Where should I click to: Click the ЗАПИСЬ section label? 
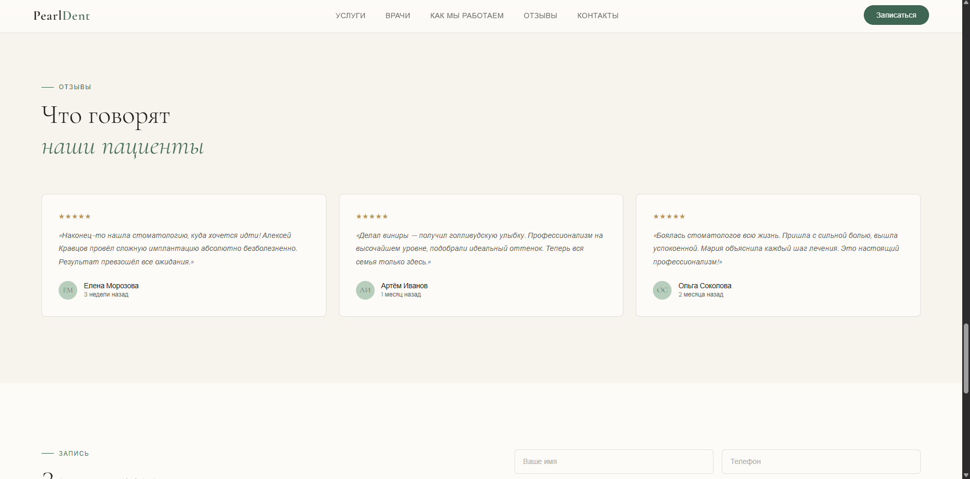click(x=74, y=454)
